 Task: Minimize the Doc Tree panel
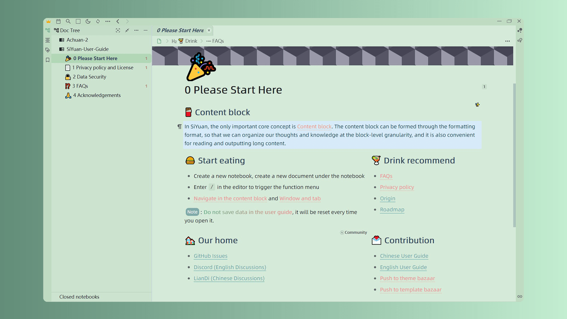pyautogui.click(x=146, y=30)
